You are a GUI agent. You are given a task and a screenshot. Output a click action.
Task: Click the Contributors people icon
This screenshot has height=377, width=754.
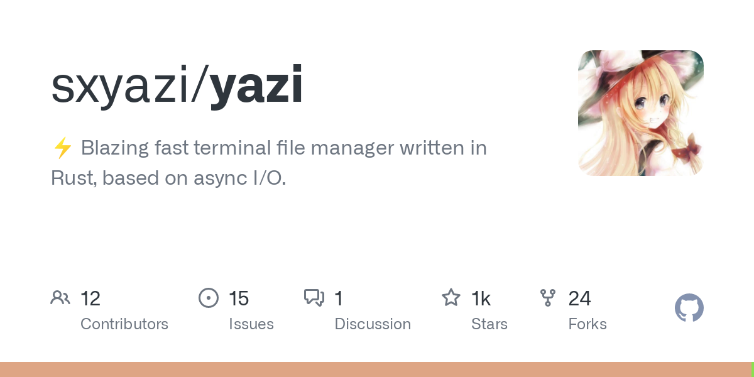pyautogui.click(x=60, y=297)
